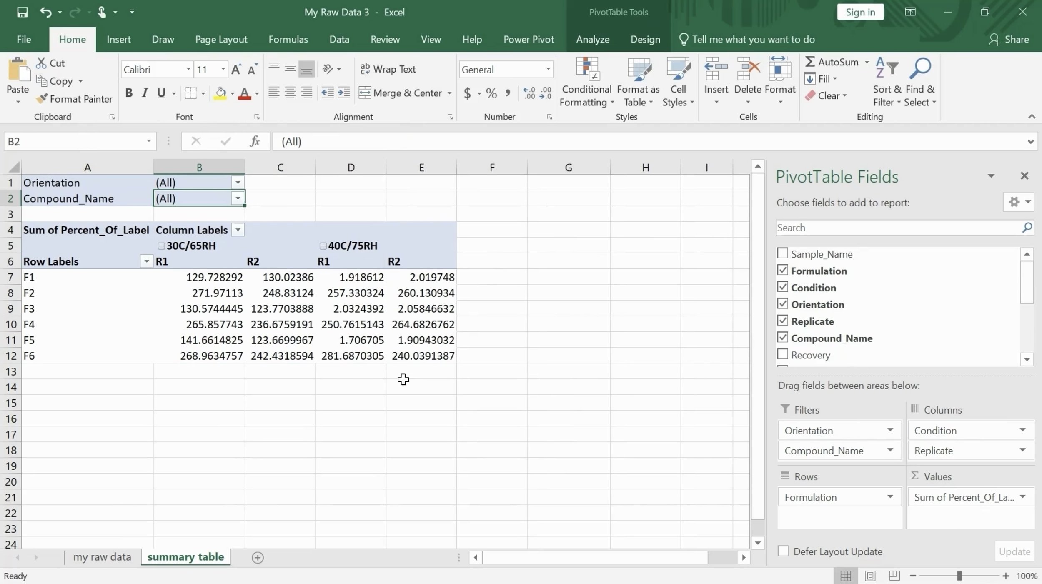1042x584 pixels.
Task: Click Increase Decimal icon
Action: (x=529, y=93)
